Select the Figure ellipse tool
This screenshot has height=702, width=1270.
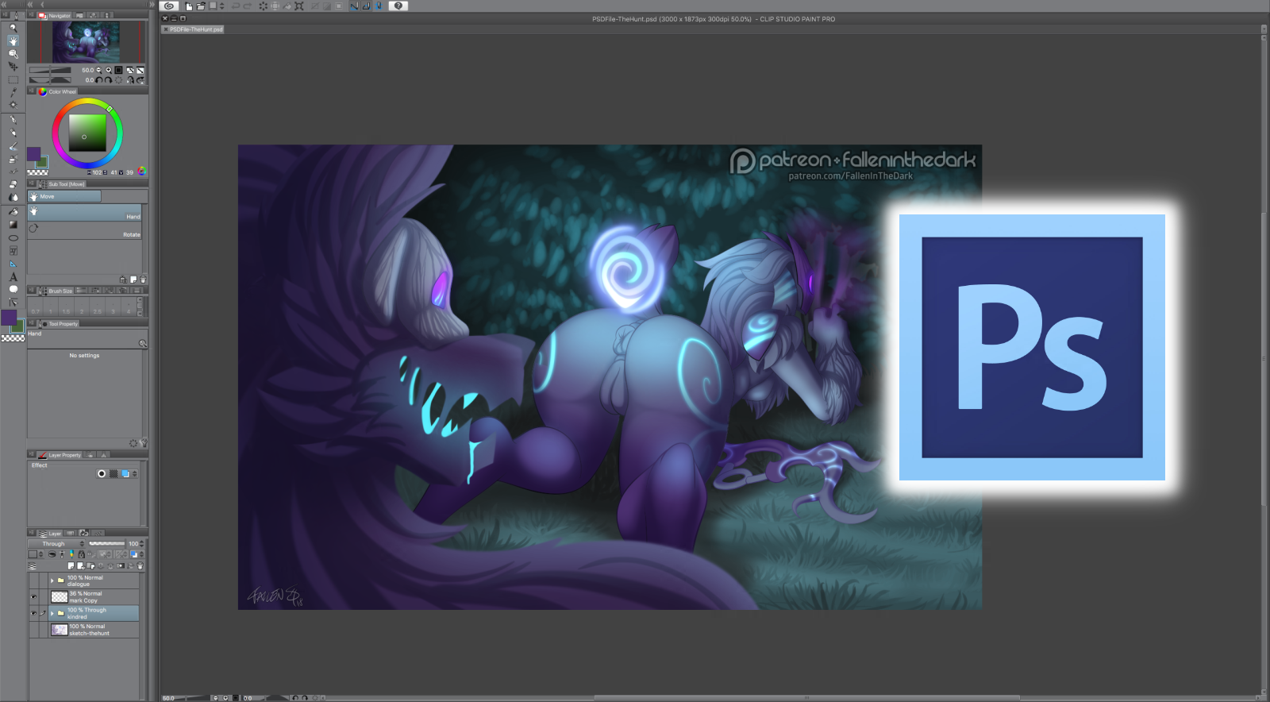click(x=13, y=238)
